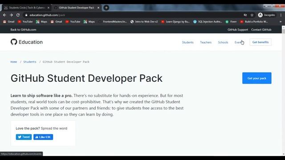285x160 pixels.
Task: Click the Facebook Like 63K button
Action: (43, 137)
